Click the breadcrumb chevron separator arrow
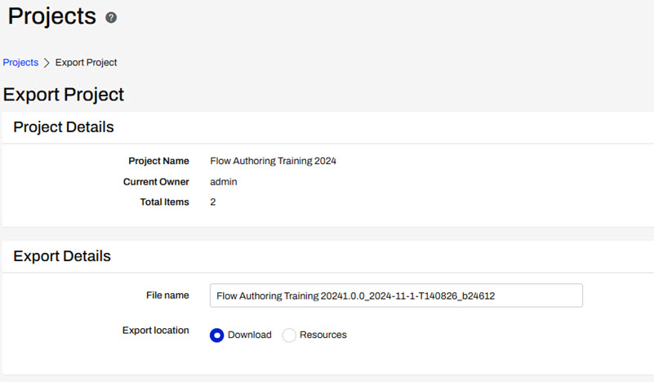This screenshot has height=382, width=654. click(x=47, y=63)
